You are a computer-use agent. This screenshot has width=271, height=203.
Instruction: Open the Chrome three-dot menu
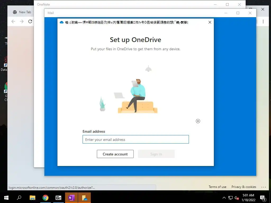(263, 21)
